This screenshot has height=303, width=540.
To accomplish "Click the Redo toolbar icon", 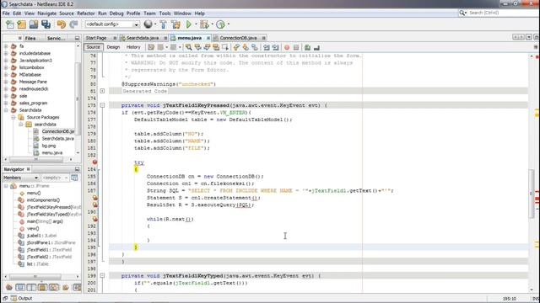I will point(73,24).
